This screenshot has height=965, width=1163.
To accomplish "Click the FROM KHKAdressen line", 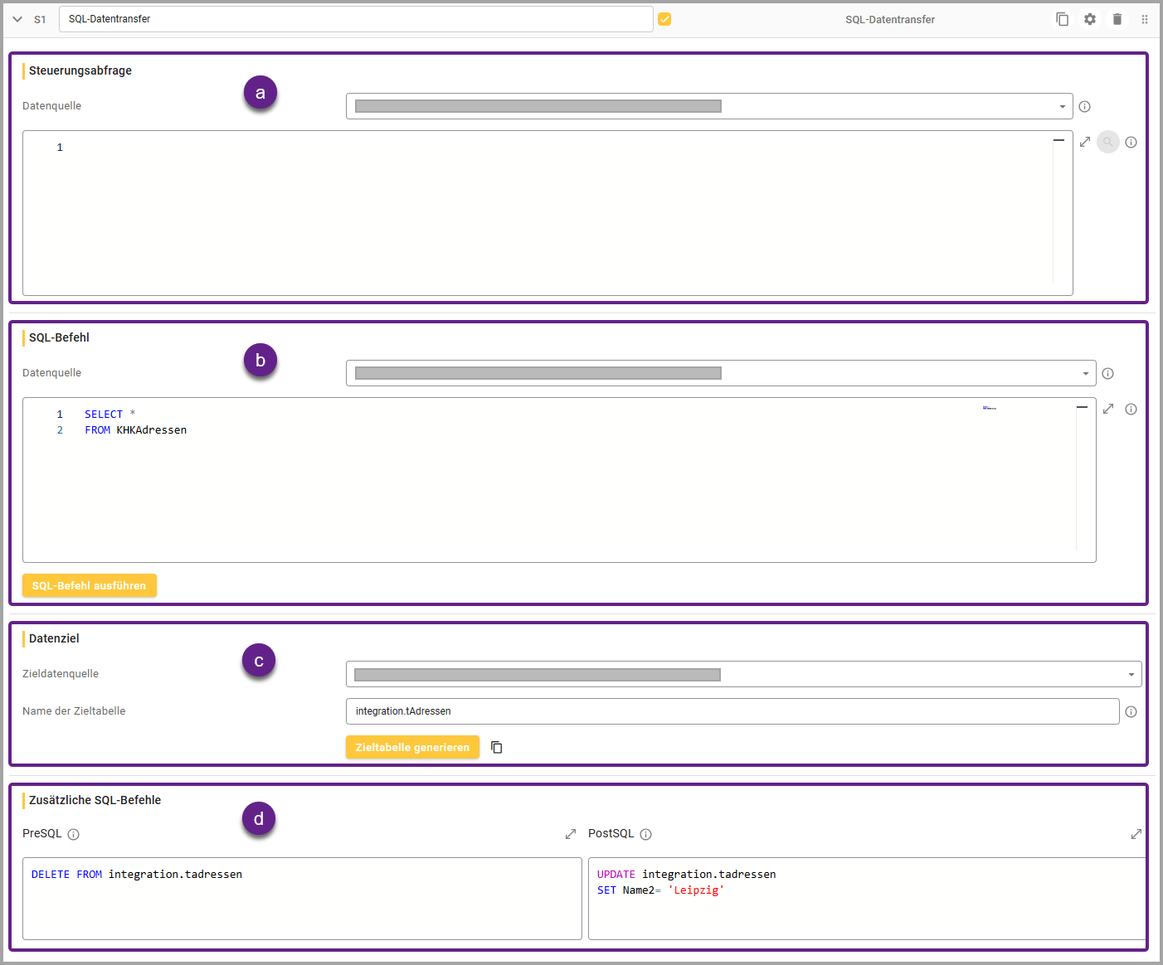I will coord(136,430).
